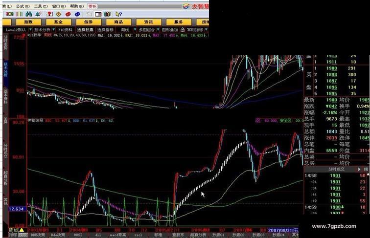The width and height of the screenshot is (370, 238).
Task: Click the red 委托 button
Action: tap(92, 6)
